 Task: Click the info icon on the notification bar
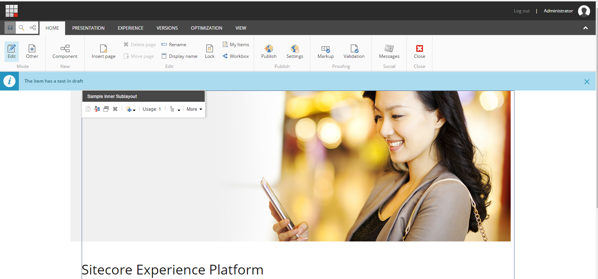pos(9,81)
